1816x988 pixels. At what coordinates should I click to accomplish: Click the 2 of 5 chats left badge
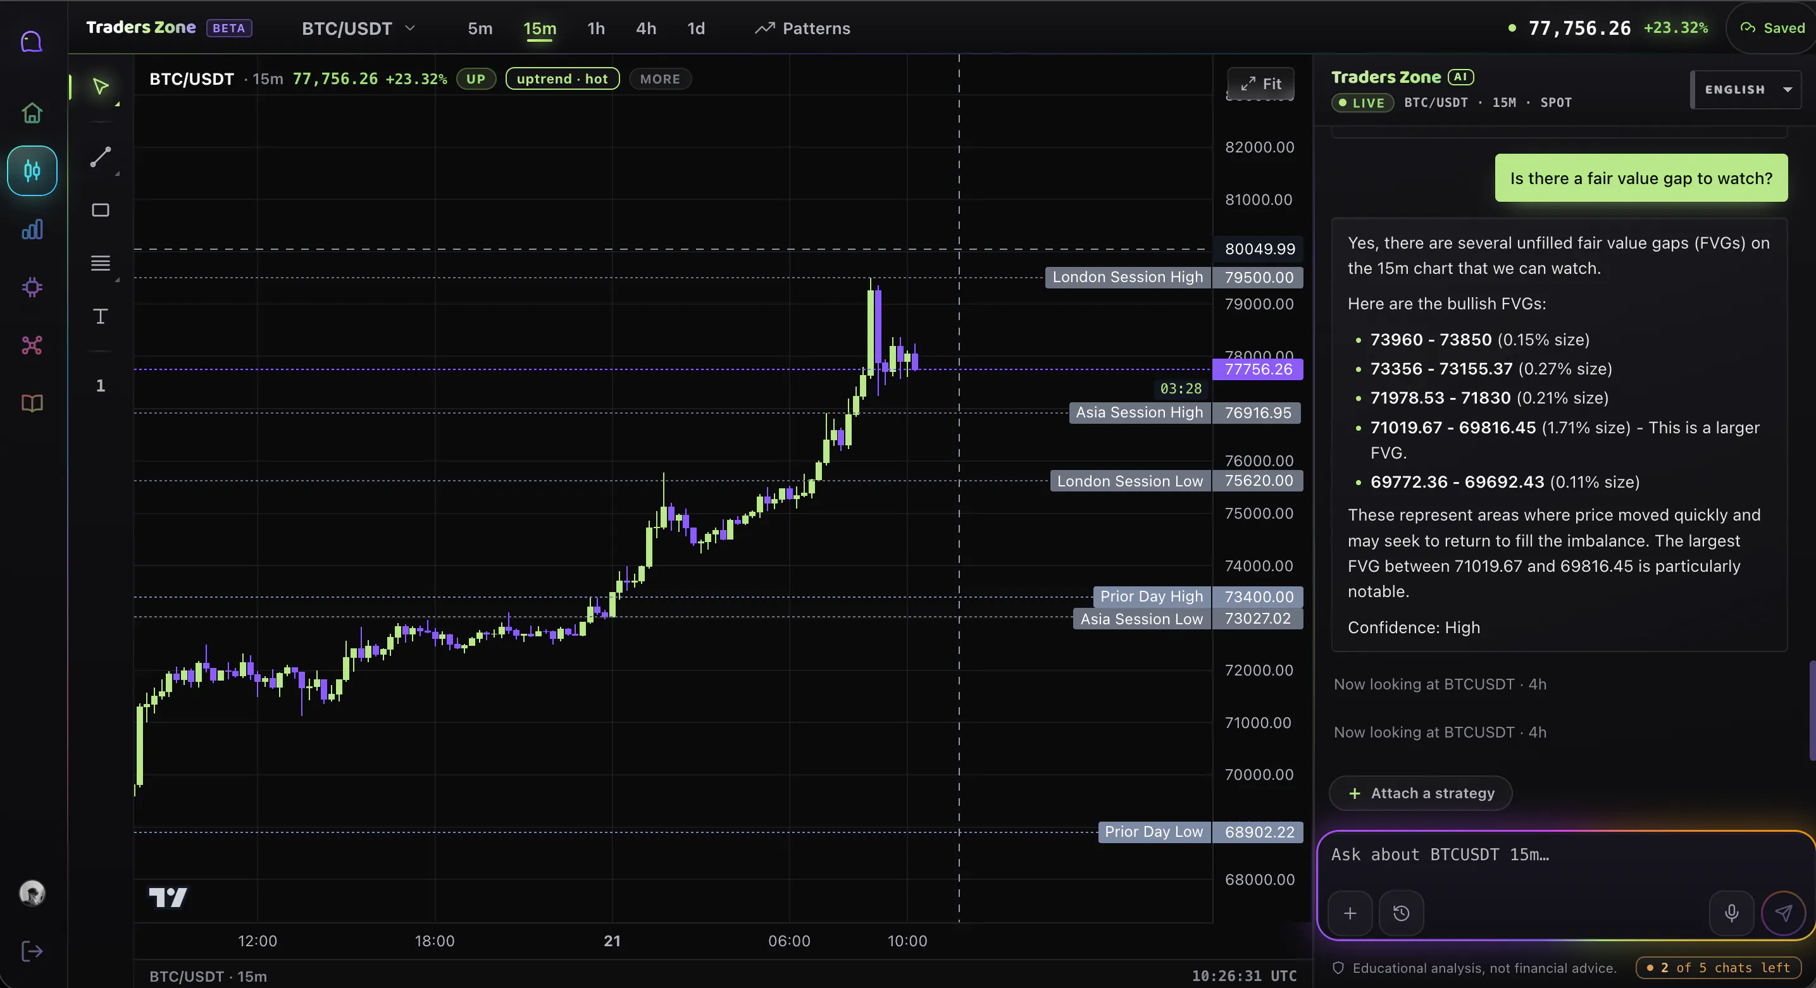[1719, 968]
